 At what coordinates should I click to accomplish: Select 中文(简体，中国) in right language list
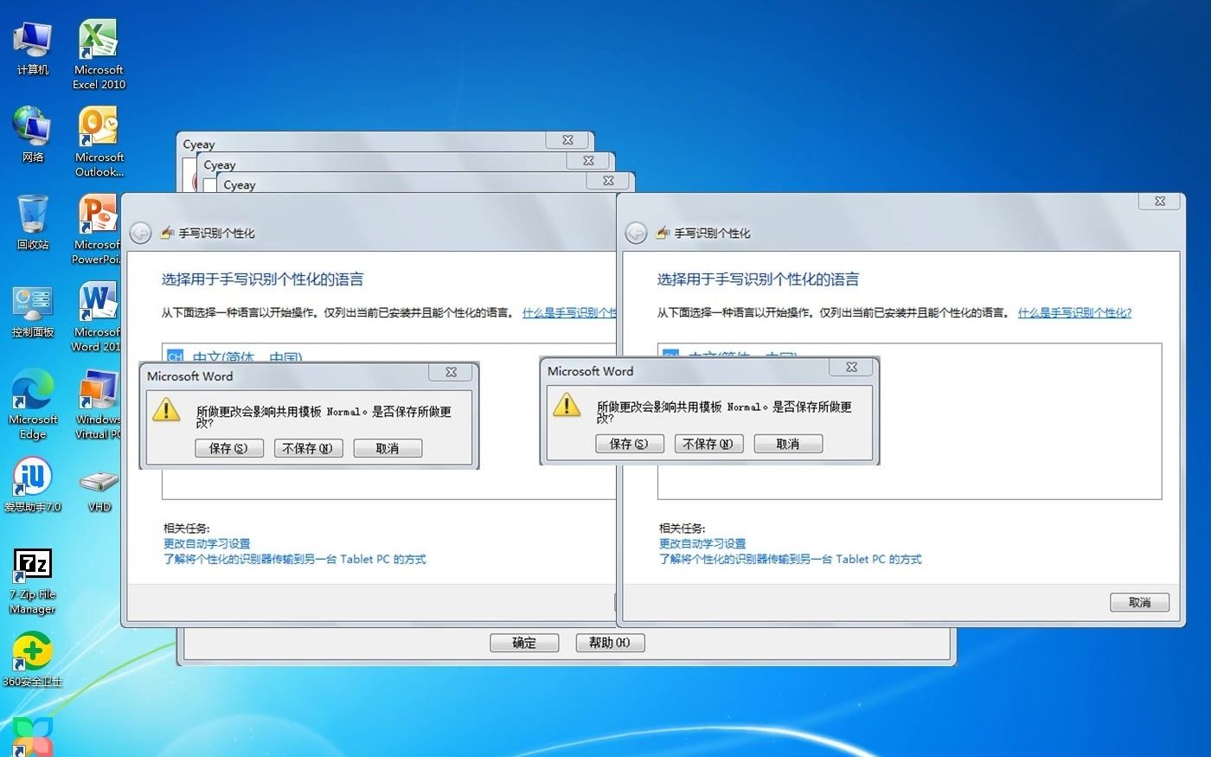click(x=730, y=354)
